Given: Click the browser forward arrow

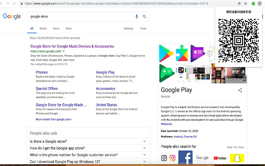Looking at the screenshot, I should click(x=8, y=3).
